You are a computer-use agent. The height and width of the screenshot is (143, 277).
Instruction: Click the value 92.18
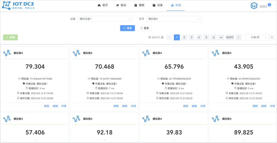pos(105,132)
